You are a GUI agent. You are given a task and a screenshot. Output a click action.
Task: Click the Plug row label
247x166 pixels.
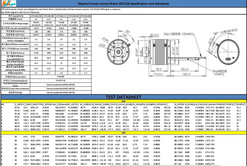15,93
